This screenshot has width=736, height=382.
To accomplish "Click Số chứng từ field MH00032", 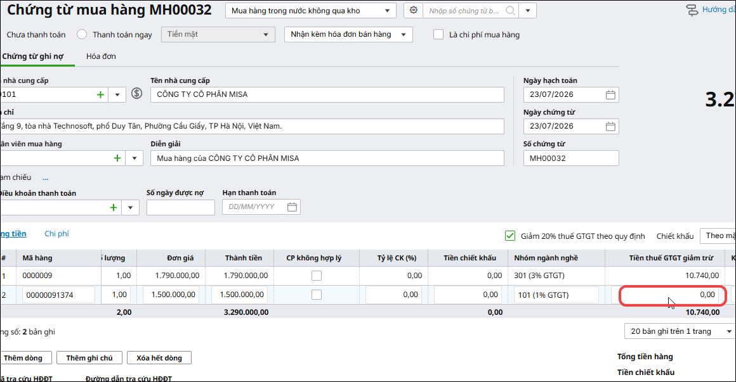I will 571,158.
